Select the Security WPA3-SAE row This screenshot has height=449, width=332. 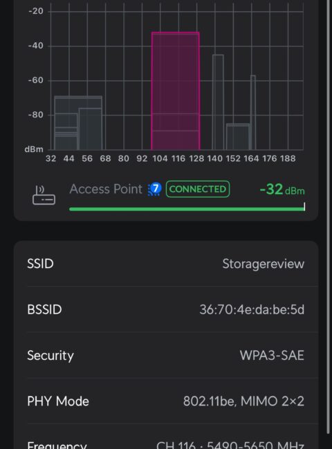click(166, 355)
